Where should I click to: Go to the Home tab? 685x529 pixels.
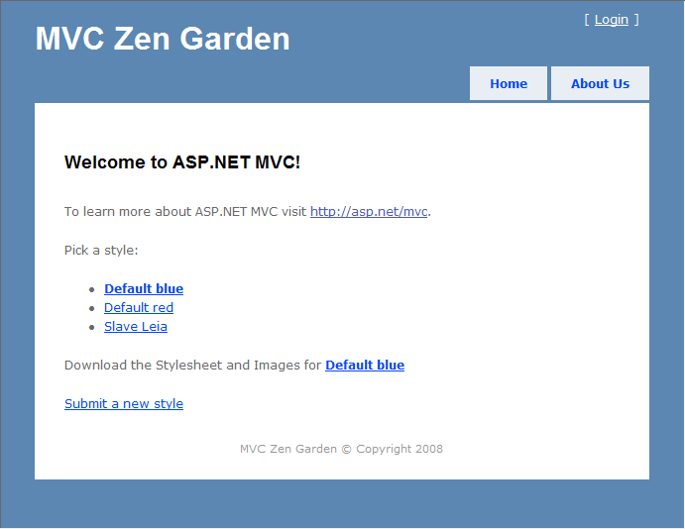[x=509, y=83]
